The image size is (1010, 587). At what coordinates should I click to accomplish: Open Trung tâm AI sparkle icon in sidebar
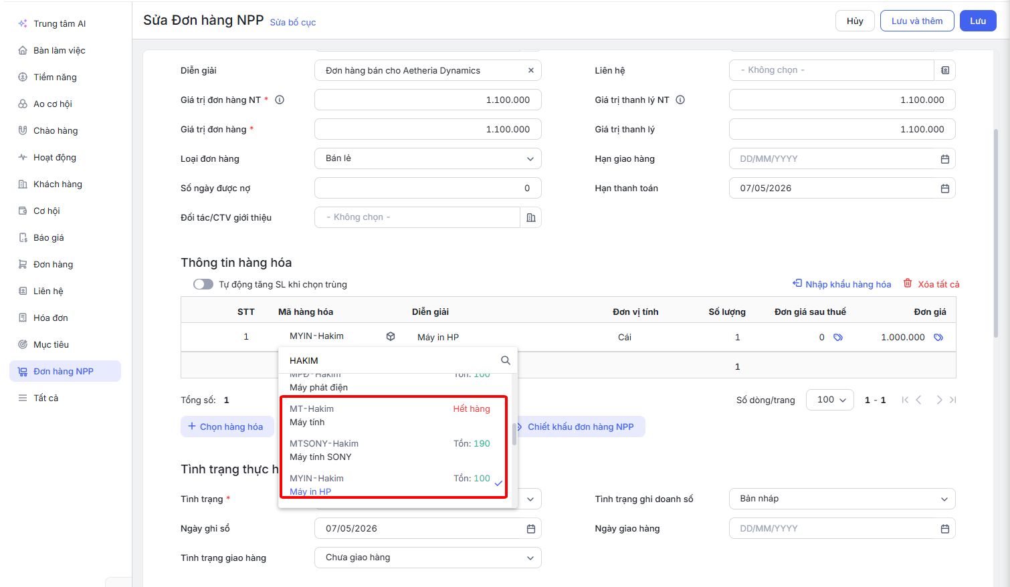[23, 23]
